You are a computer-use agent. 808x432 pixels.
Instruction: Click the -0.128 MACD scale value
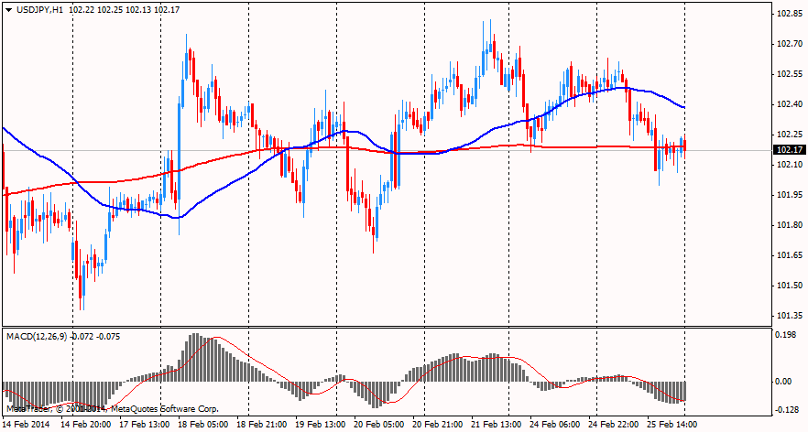click(x=787, y=409)
